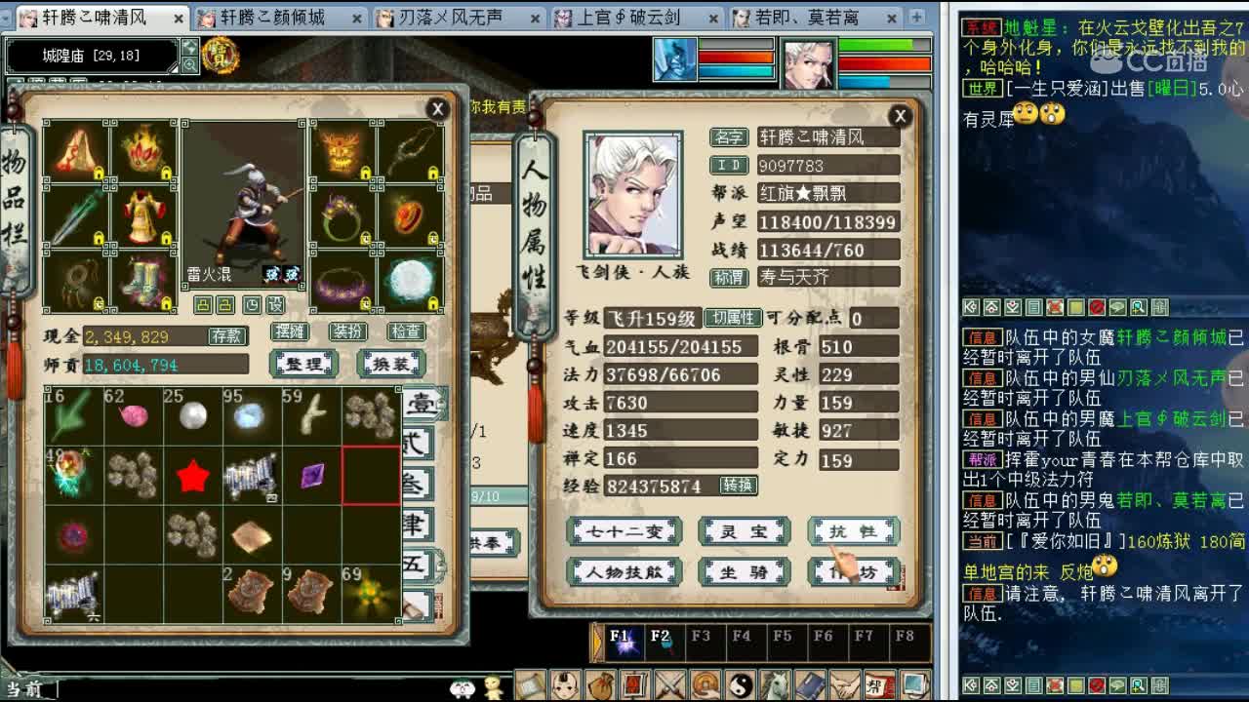Viewport: 1249px width, 702px height.
Task: Select the equipped golden mask slot
Action: coord(342,151)
